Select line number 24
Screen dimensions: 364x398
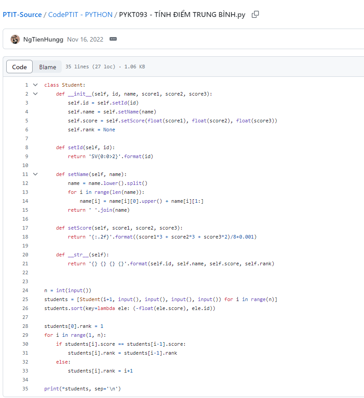(x=25, y=290)
